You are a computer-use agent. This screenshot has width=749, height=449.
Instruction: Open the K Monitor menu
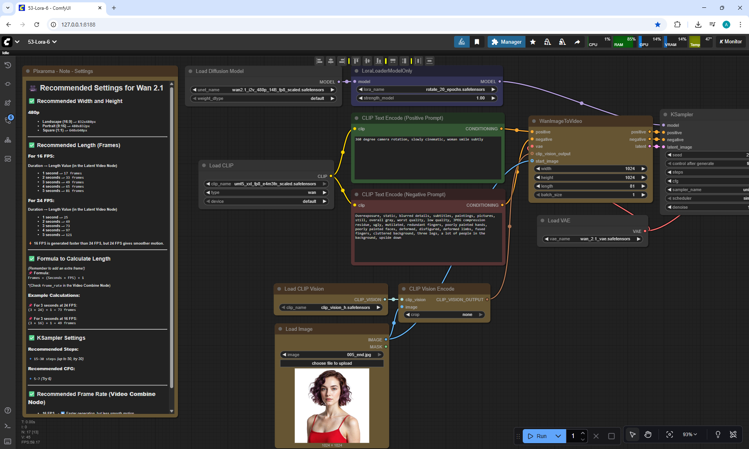(x=730, y=42)
